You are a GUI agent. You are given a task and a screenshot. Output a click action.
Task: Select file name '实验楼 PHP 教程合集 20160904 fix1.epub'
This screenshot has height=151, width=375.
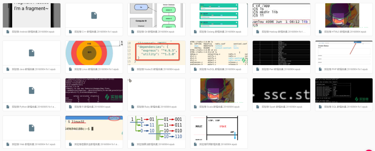point(346,69)
